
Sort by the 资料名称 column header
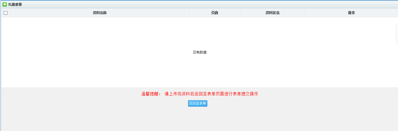click(100, 13)
